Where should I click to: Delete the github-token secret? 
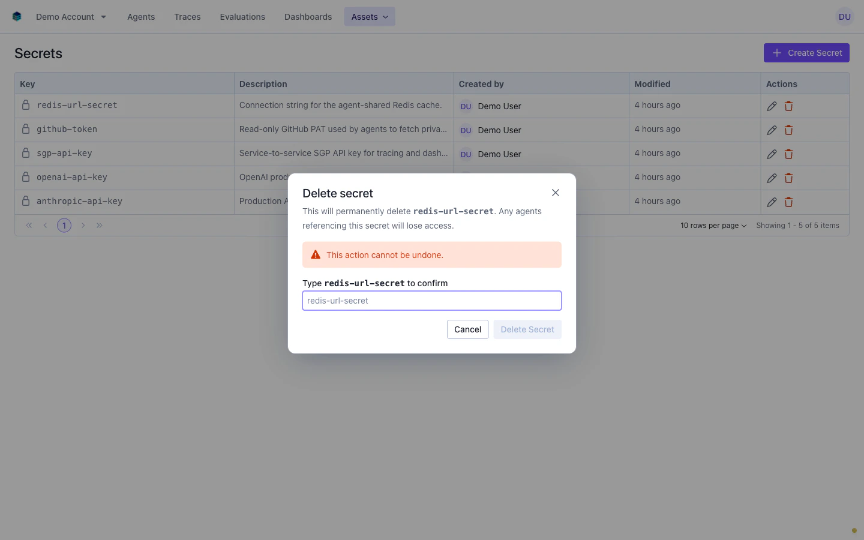(x=788, y=130)
